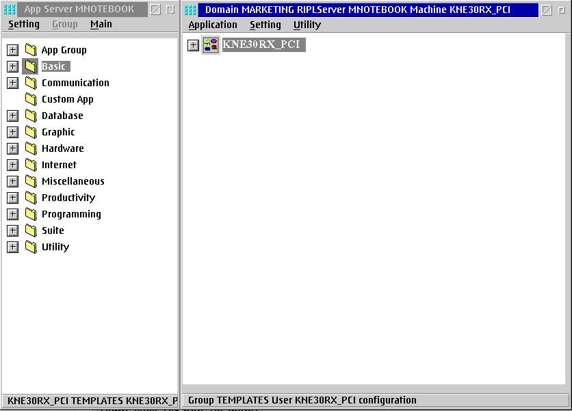Image resolution: width=572 pixels, height=411 pixels.
Task: Expand the App Group tree node
Action: (12, 50)
